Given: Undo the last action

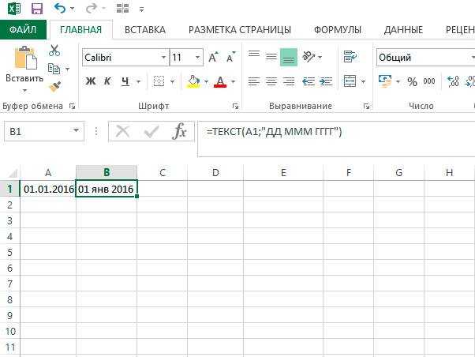Looking at the screenshot, I should tap(60, 9).
